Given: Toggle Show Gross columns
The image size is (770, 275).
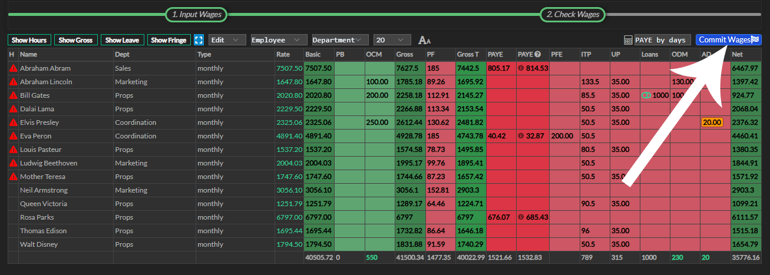Looking at the screenshot, I should [x=76, y=40].
